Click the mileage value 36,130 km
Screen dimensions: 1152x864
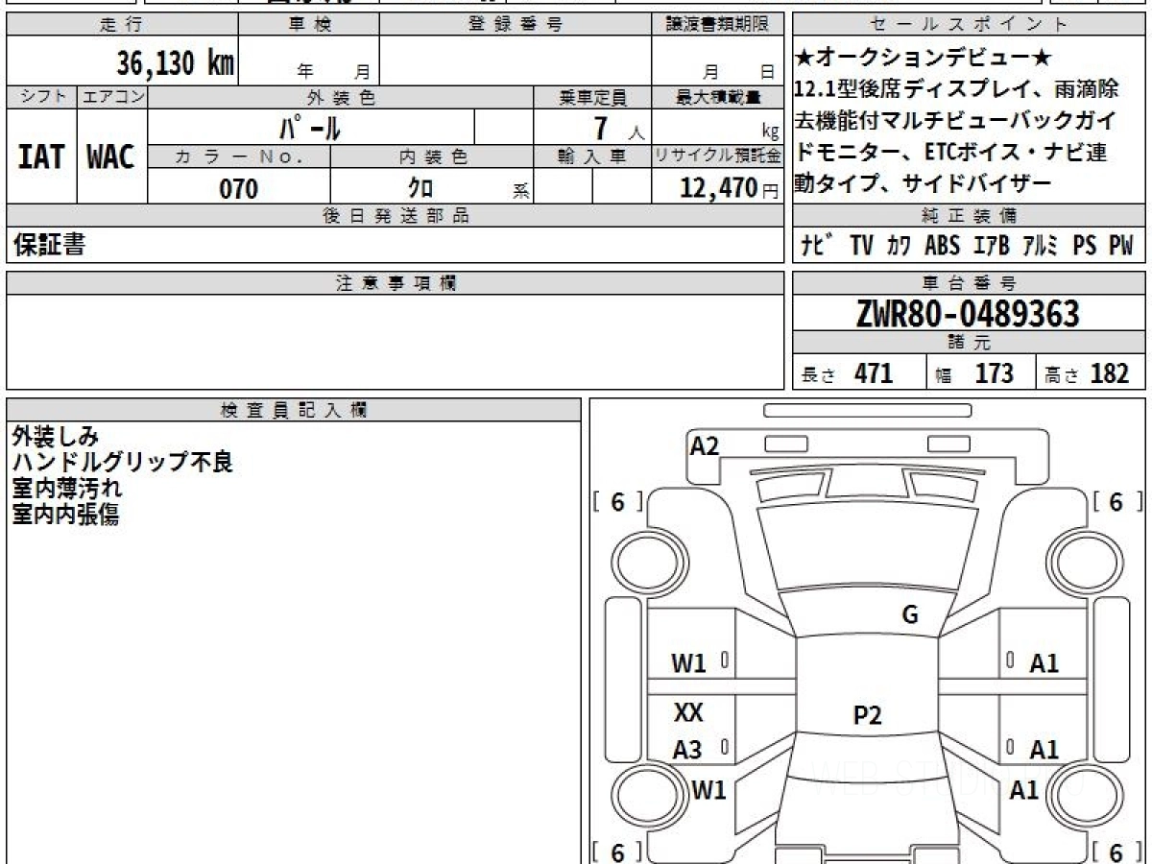click(176, 62)
